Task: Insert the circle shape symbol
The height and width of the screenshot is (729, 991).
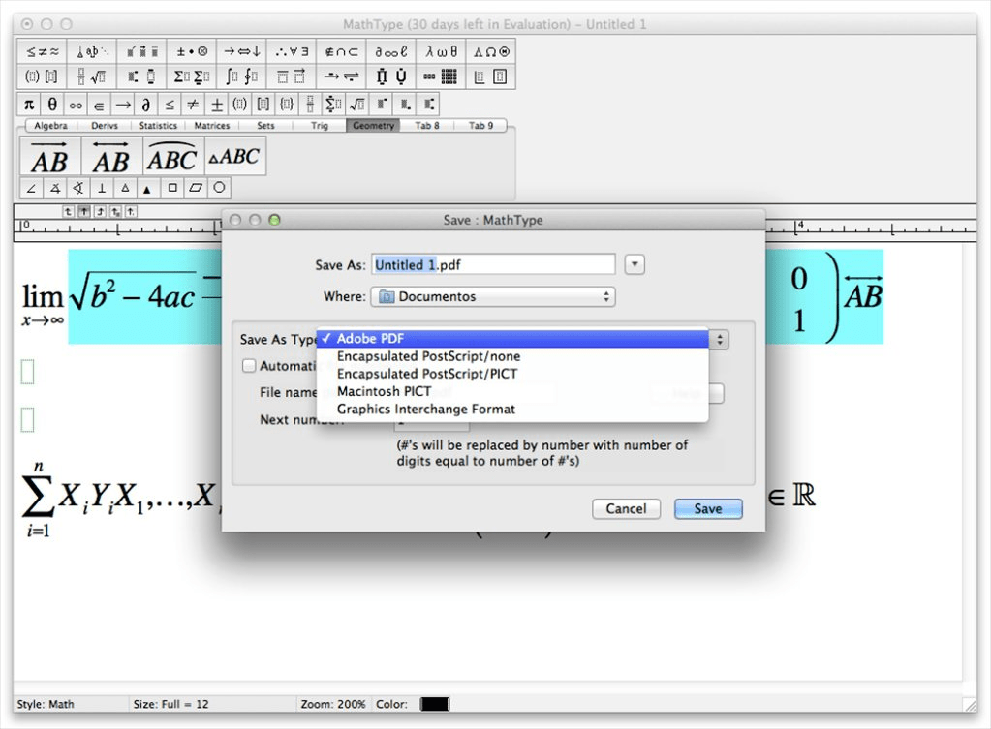Action: (220, 188)
